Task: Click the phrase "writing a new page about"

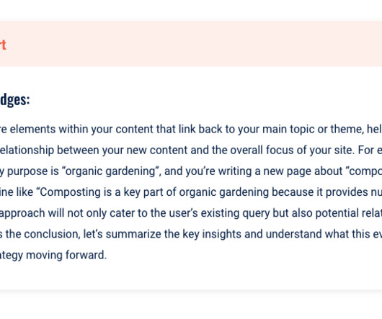Action: point(280,171)
